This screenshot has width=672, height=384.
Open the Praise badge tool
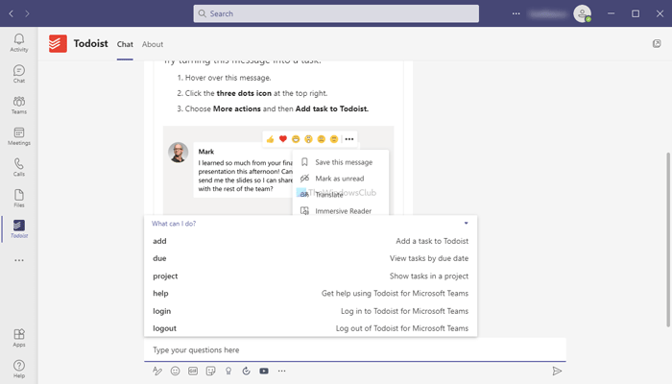228,371
